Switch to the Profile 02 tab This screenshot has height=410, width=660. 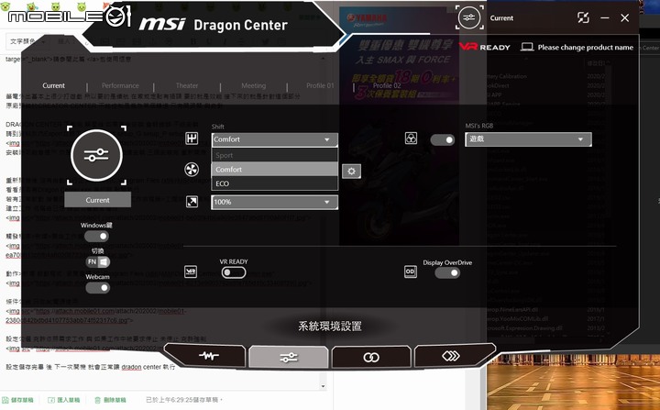(x=387, y=85)
